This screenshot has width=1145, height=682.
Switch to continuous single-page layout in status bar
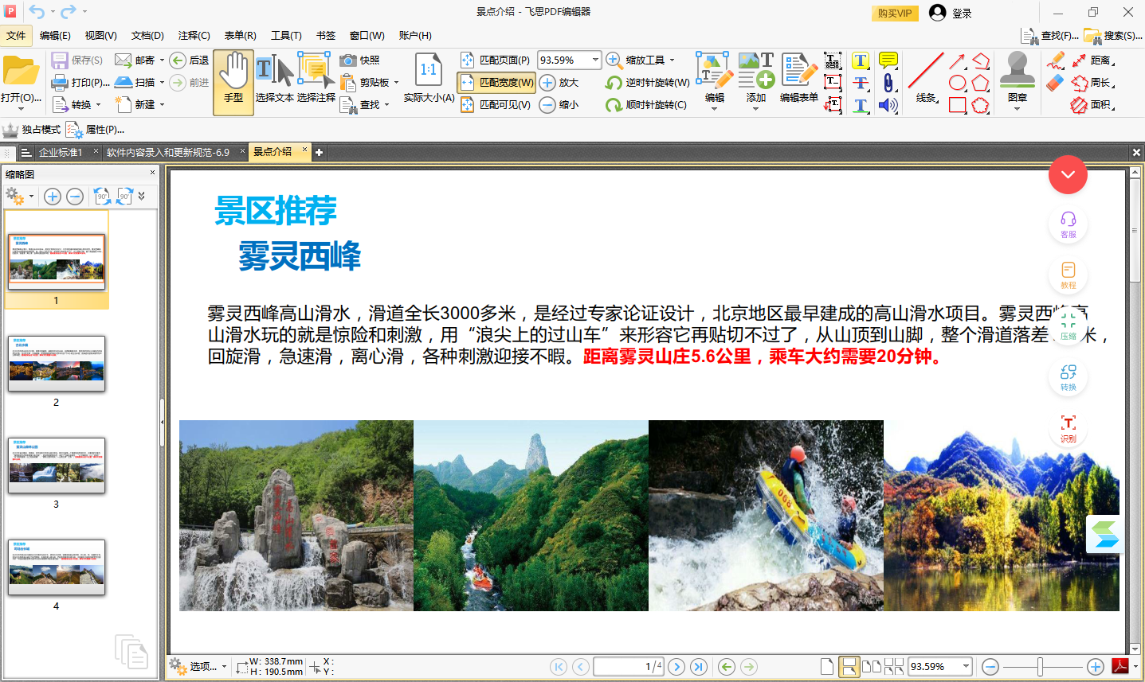[849, 667]
